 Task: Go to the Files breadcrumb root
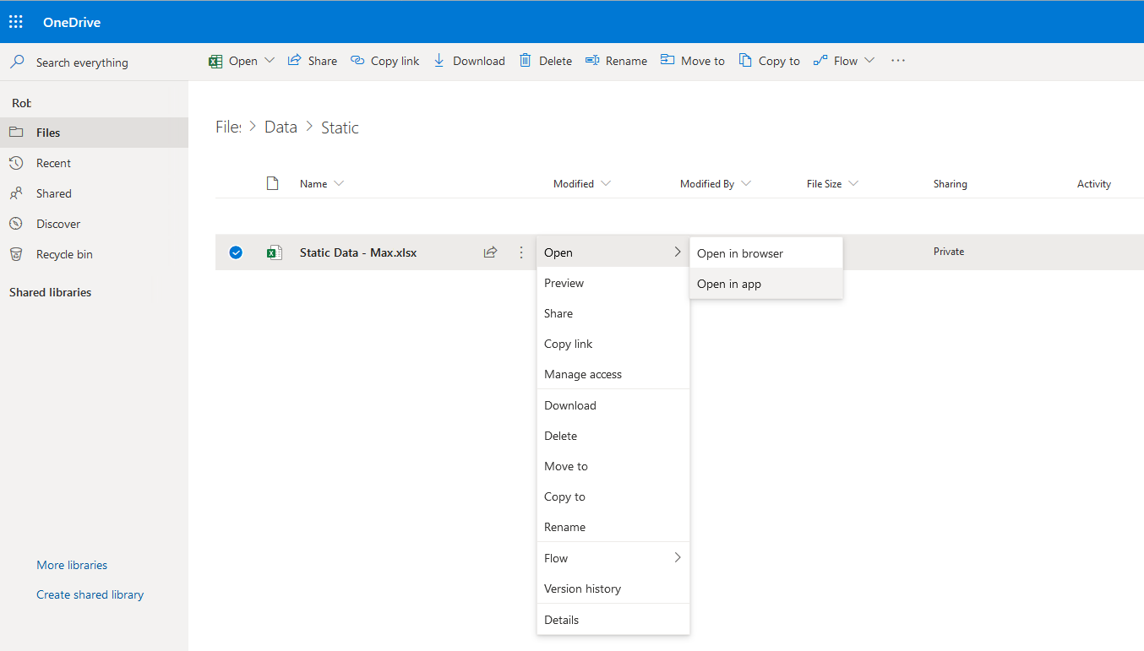pos(228,127)
